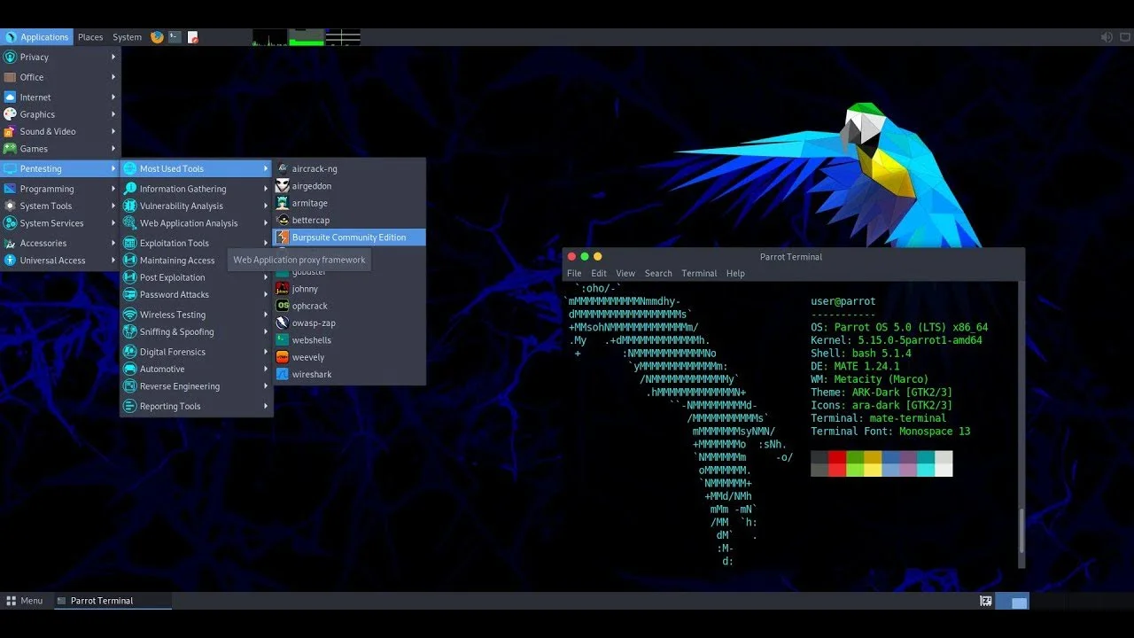Open the Digital Forensics menu entry
Viewport: 1134px width, 638px height.
click(197, 352)
